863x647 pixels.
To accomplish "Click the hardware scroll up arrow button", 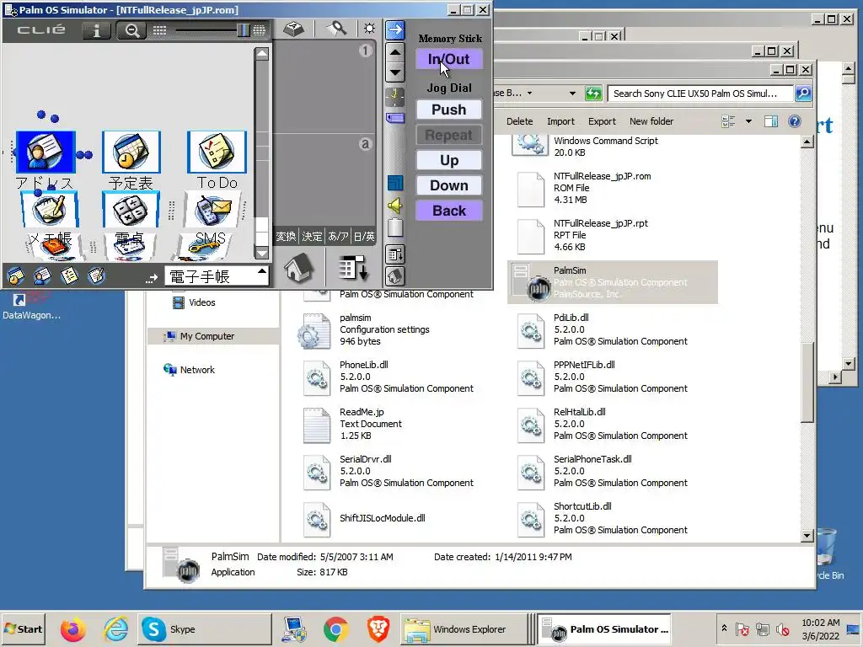I will click(x=395, y=52).
